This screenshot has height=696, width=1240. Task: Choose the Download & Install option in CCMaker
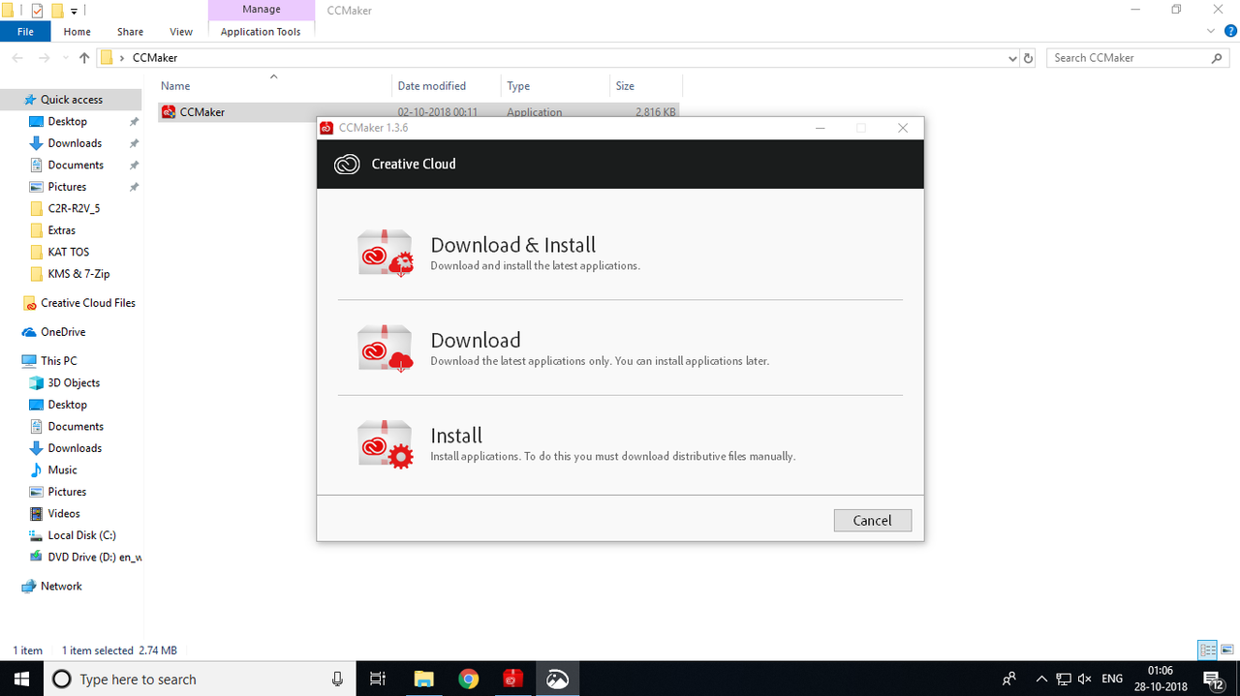[x=620, y=253]
